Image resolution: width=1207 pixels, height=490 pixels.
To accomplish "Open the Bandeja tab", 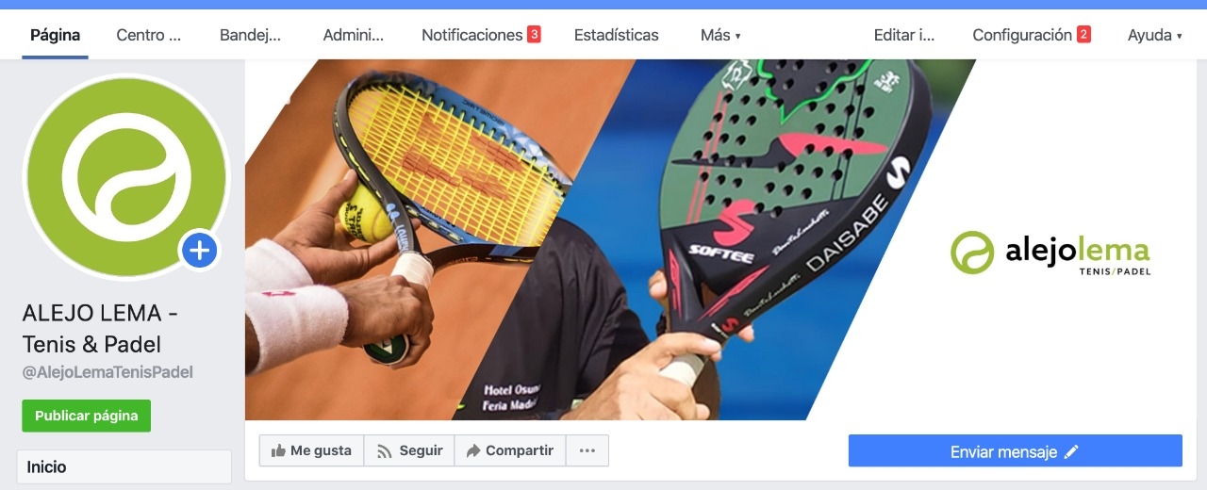I will pos(250,35).
